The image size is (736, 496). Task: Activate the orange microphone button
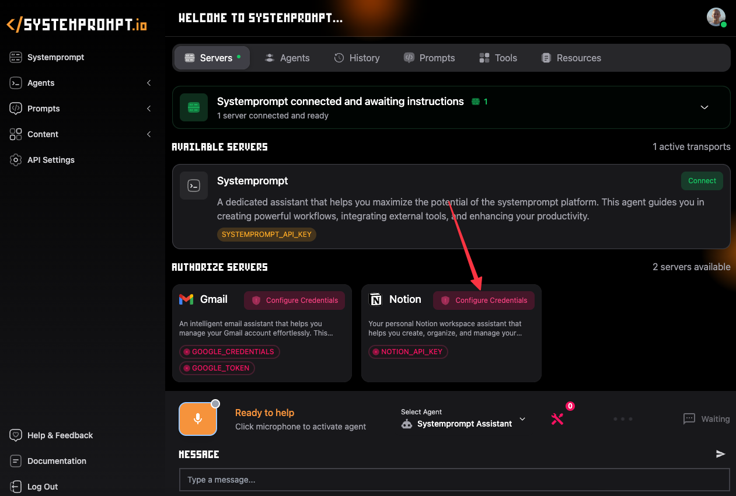click(198, 419)
